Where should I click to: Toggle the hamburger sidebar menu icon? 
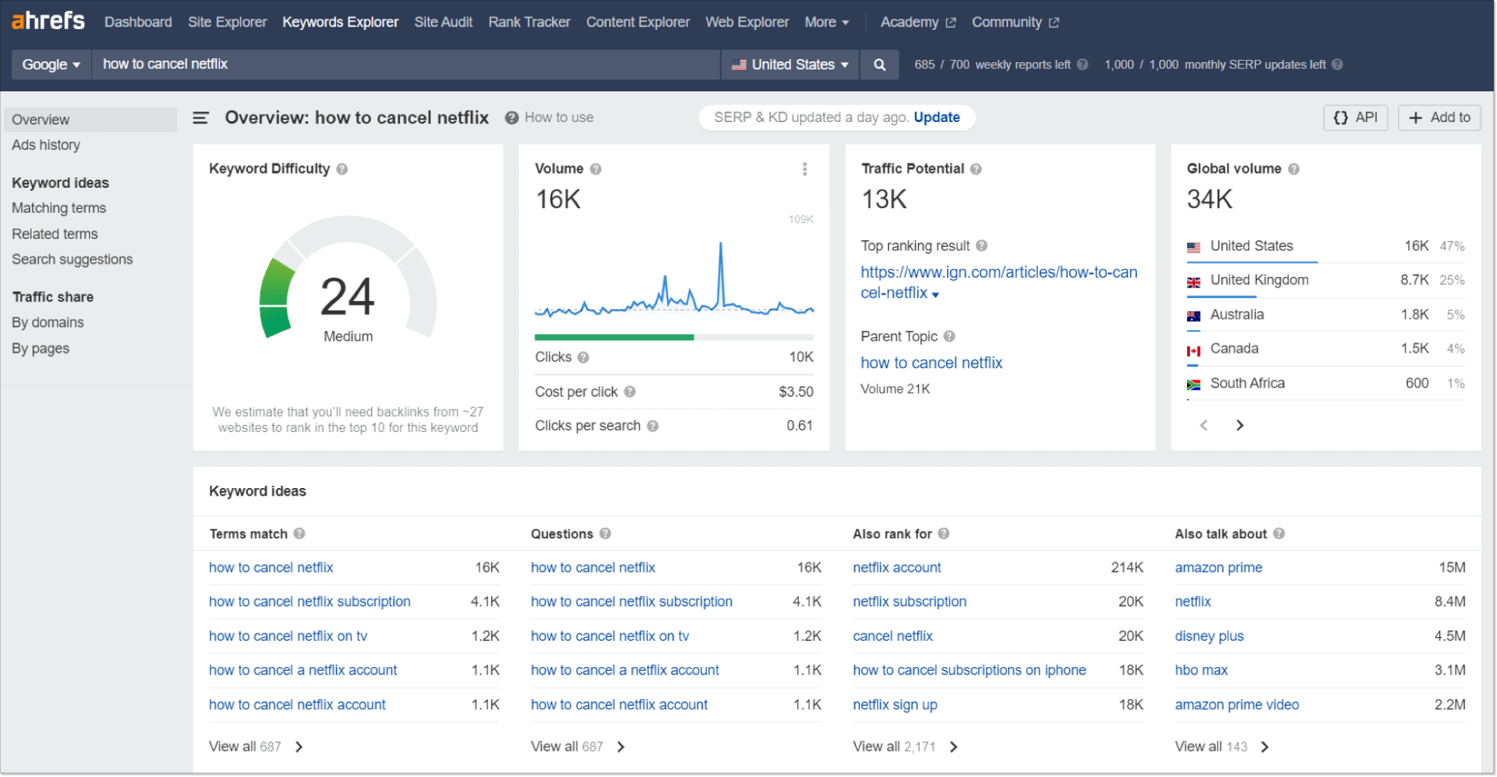coord(201,118)
